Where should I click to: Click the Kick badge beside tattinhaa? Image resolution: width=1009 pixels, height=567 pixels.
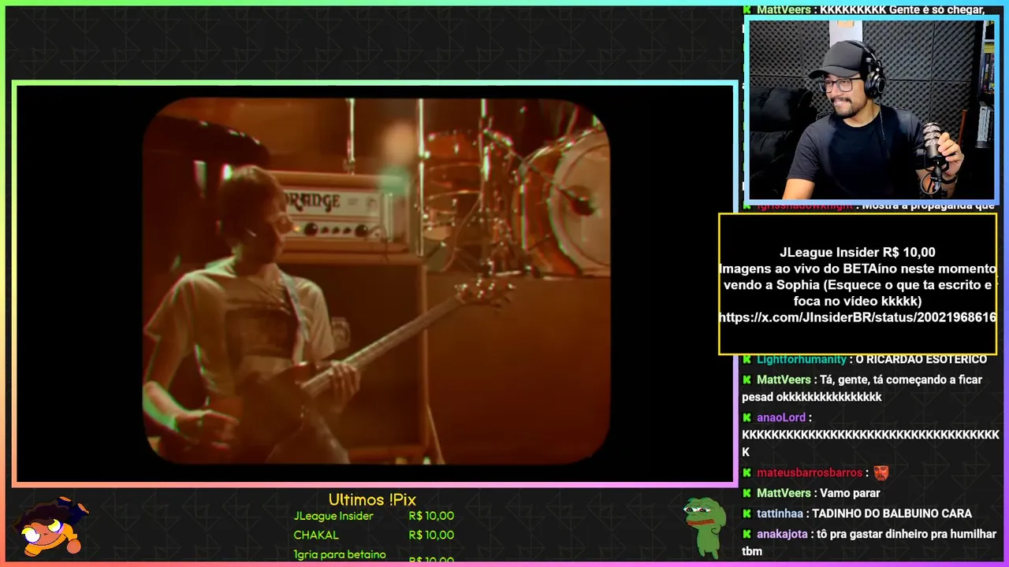(x=747, y=513)
